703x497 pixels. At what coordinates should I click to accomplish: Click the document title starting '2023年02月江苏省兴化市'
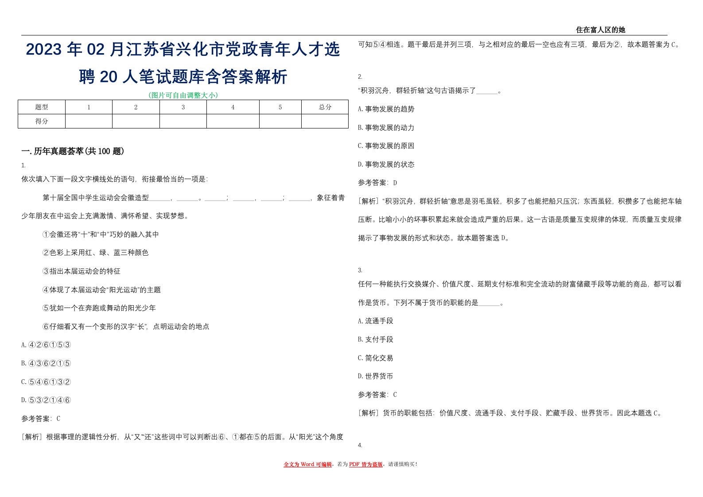click(x=183, y=62)
